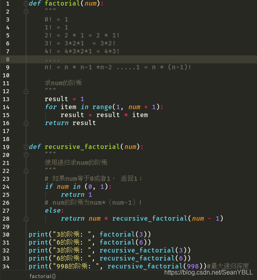The image size is (257, 280).
Task: Click the 'else:' keyword on line 27
Action: tap(54, 211)
